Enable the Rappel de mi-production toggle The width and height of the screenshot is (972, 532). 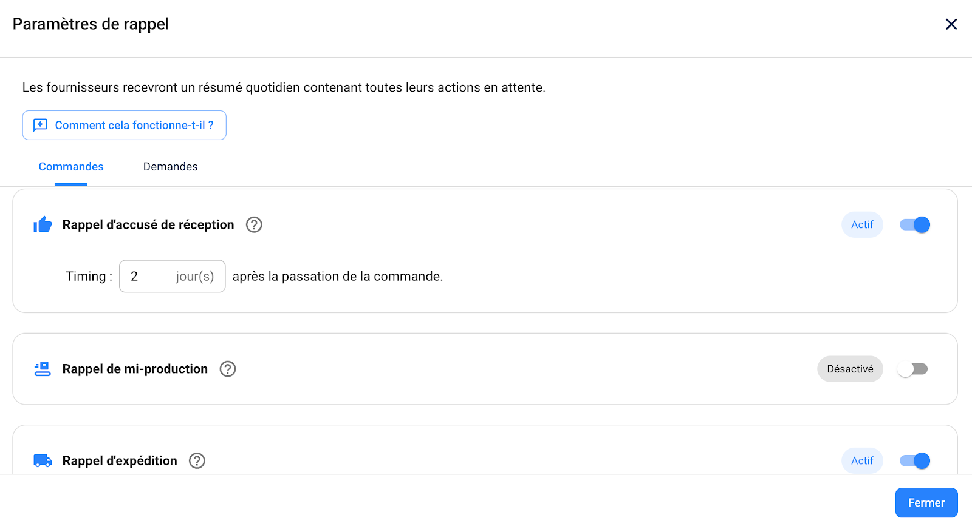pyautogui.click(x=912, y=369)
